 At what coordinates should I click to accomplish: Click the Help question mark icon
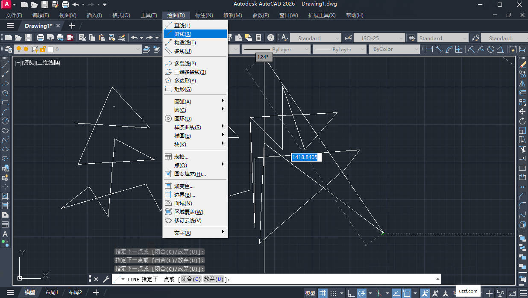point(270,38)
